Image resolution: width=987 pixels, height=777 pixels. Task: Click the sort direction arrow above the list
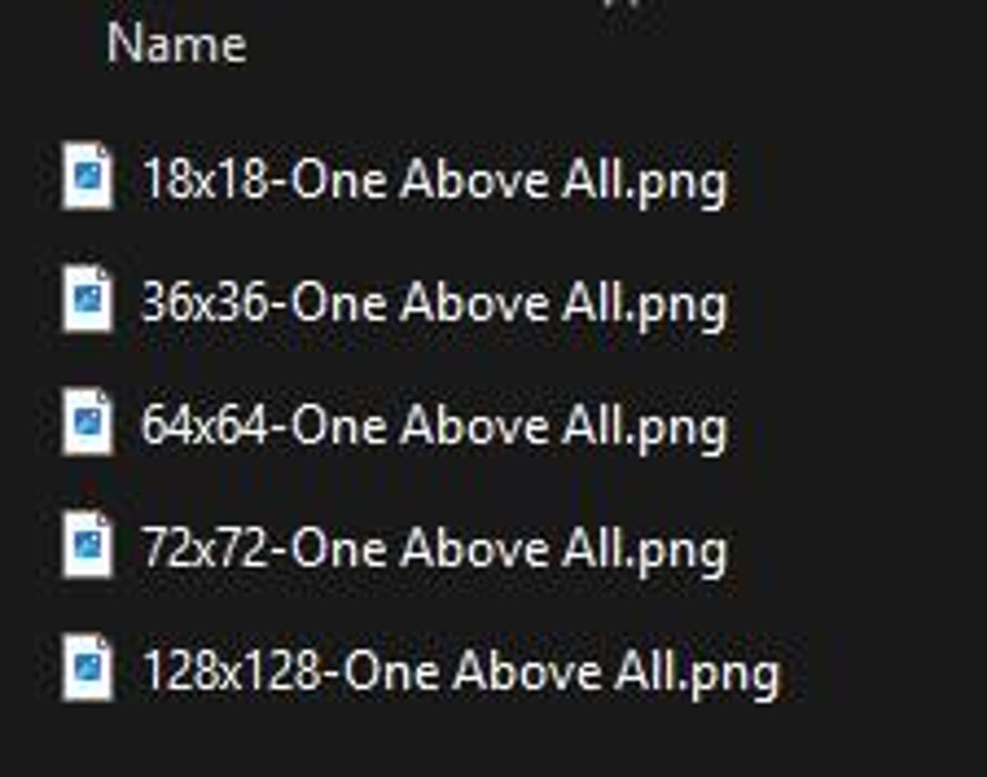(x=627, y=3)
